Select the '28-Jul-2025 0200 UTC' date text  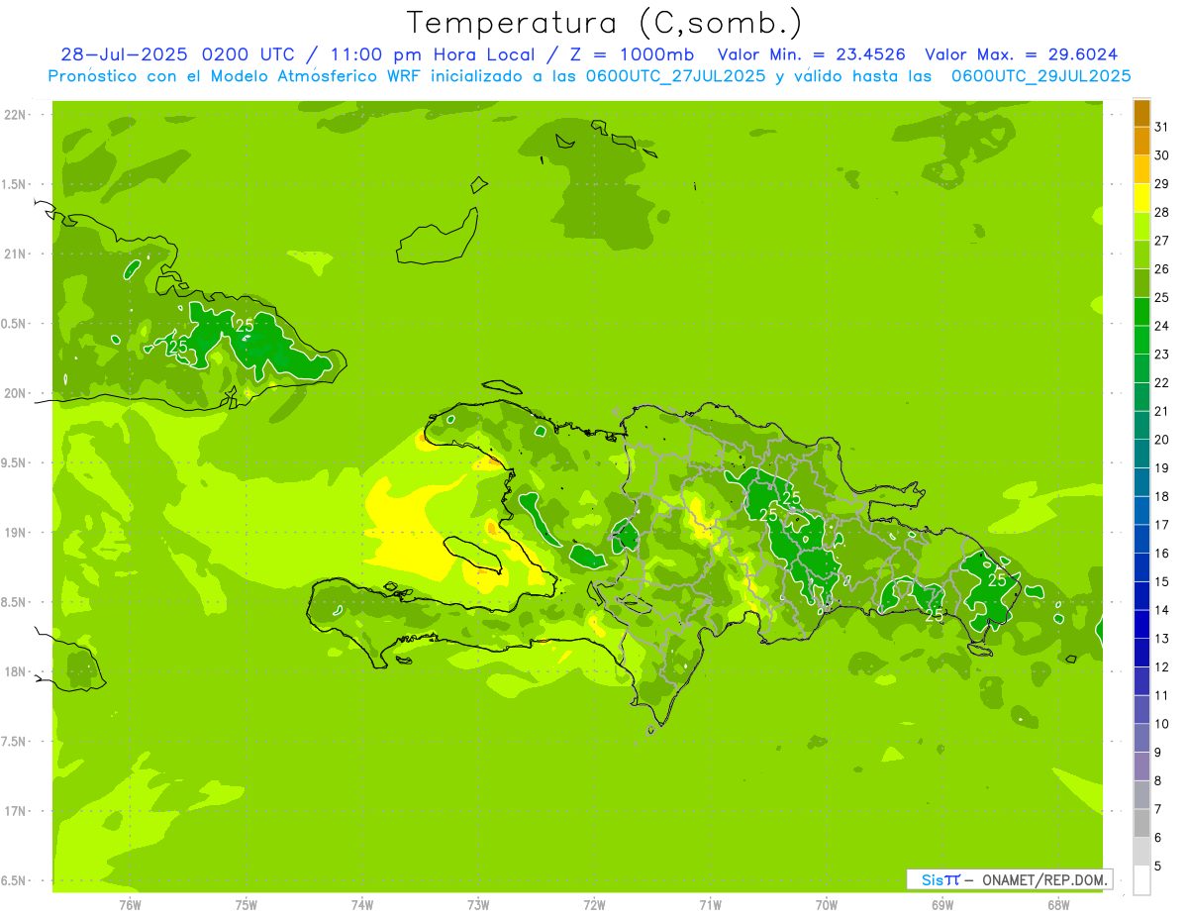tap(175, 54)
